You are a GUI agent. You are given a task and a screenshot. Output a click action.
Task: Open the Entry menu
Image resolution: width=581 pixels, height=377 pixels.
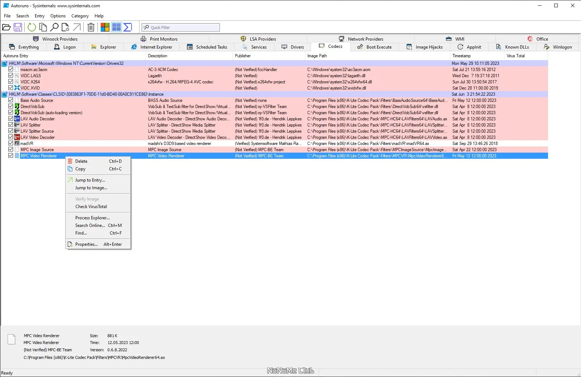click(x=39, y=16)
